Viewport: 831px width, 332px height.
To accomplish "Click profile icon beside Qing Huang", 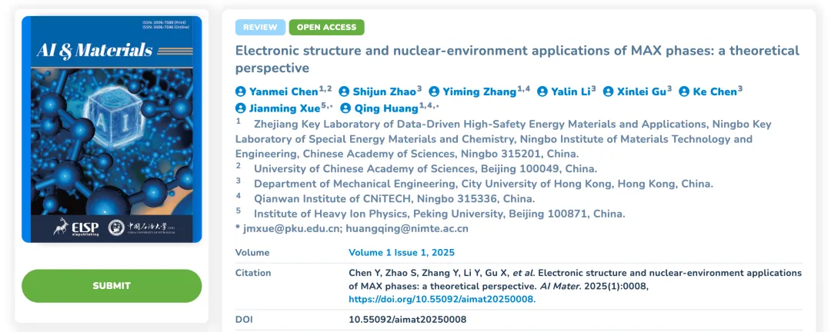I will tap(345, 108).
